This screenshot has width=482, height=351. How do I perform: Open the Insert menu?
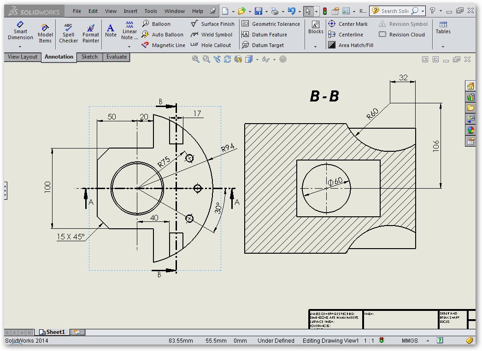tap(130, 11)
